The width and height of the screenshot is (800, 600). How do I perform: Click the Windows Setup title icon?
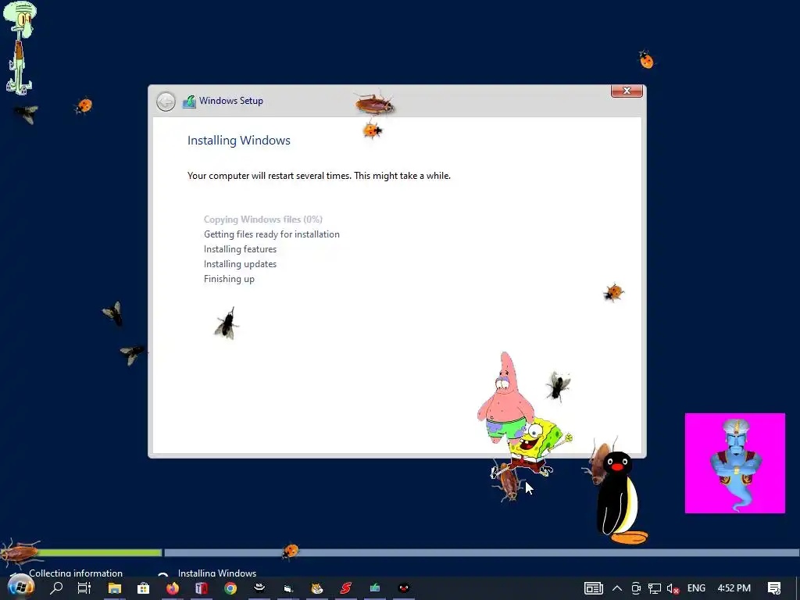[x=189, y=102]
